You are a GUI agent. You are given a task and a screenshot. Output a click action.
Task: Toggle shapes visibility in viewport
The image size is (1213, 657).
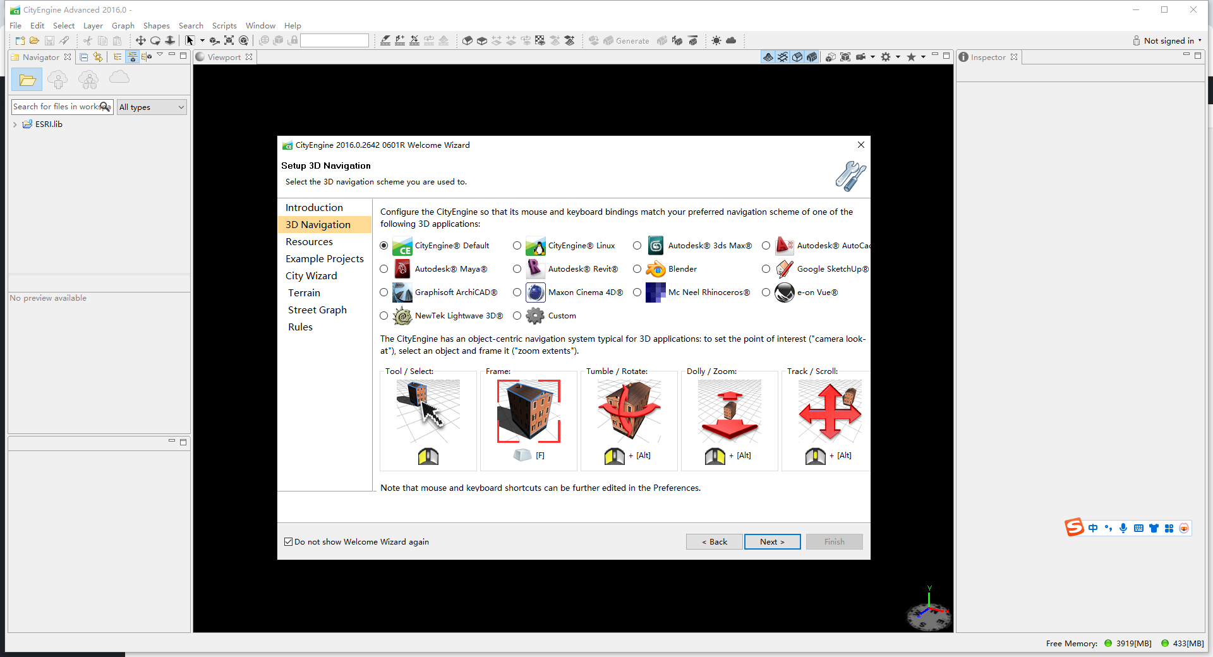797,57
